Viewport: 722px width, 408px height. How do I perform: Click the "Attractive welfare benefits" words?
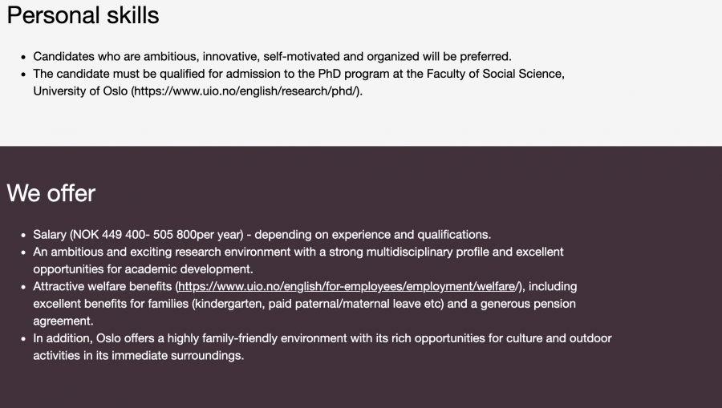tap(103, 286)
